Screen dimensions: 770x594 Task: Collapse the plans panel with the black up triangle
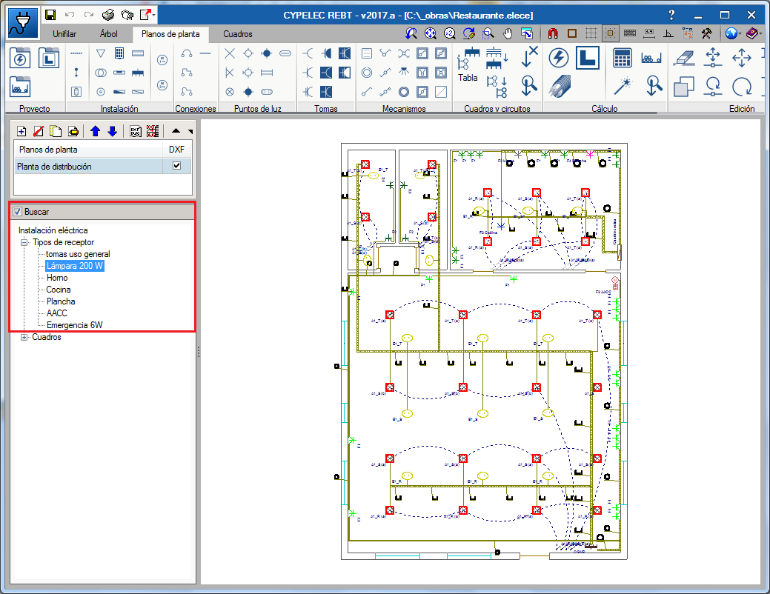[176, 130]
